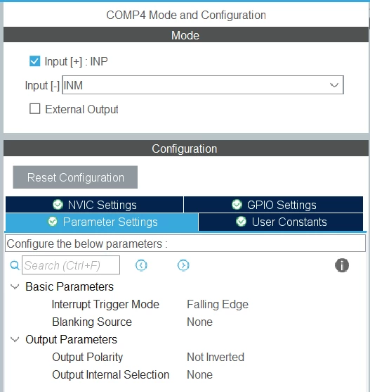This screenshot has width=370, height=392.
Task: Click green check icon on NVIC Settings
Action: pos(58,205)
